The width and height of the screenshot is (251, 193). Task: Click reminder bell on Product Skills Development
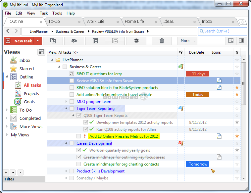[x=213, y=171]
